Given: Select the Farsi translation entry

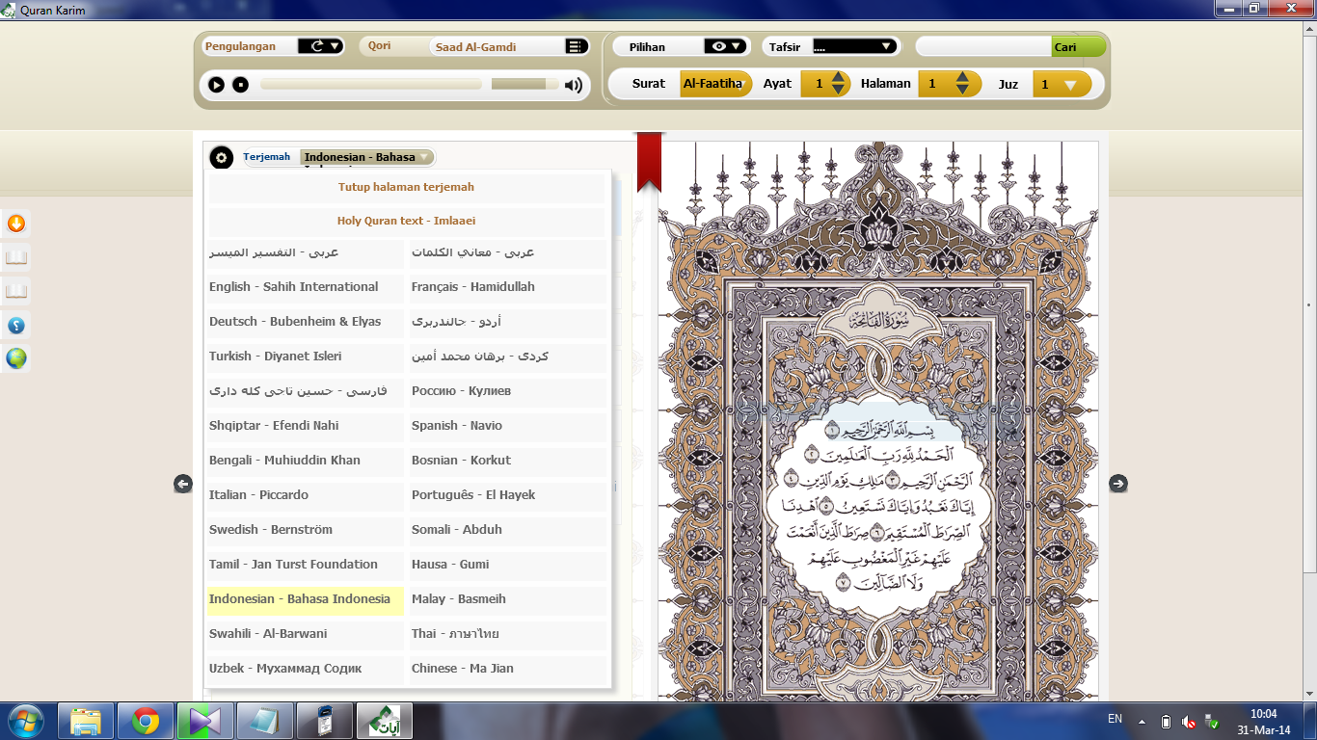Looking at the screenshot, I should coord(306,391).
